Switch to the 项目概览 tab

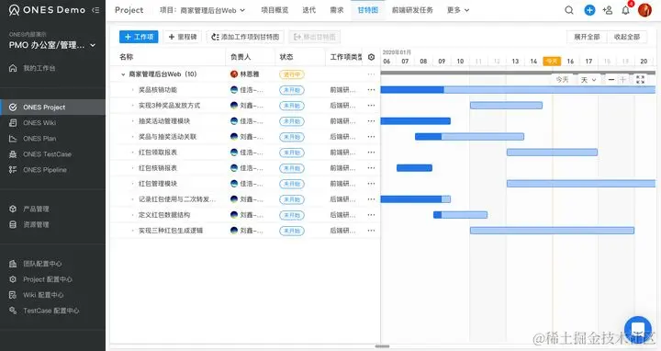pyautogui.click(x=274, y=10)
